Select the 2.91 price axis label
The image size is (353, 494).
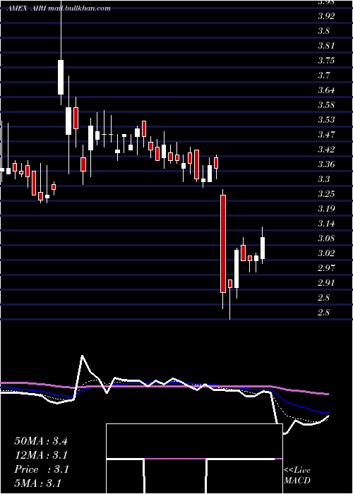[x=326, y=282]
